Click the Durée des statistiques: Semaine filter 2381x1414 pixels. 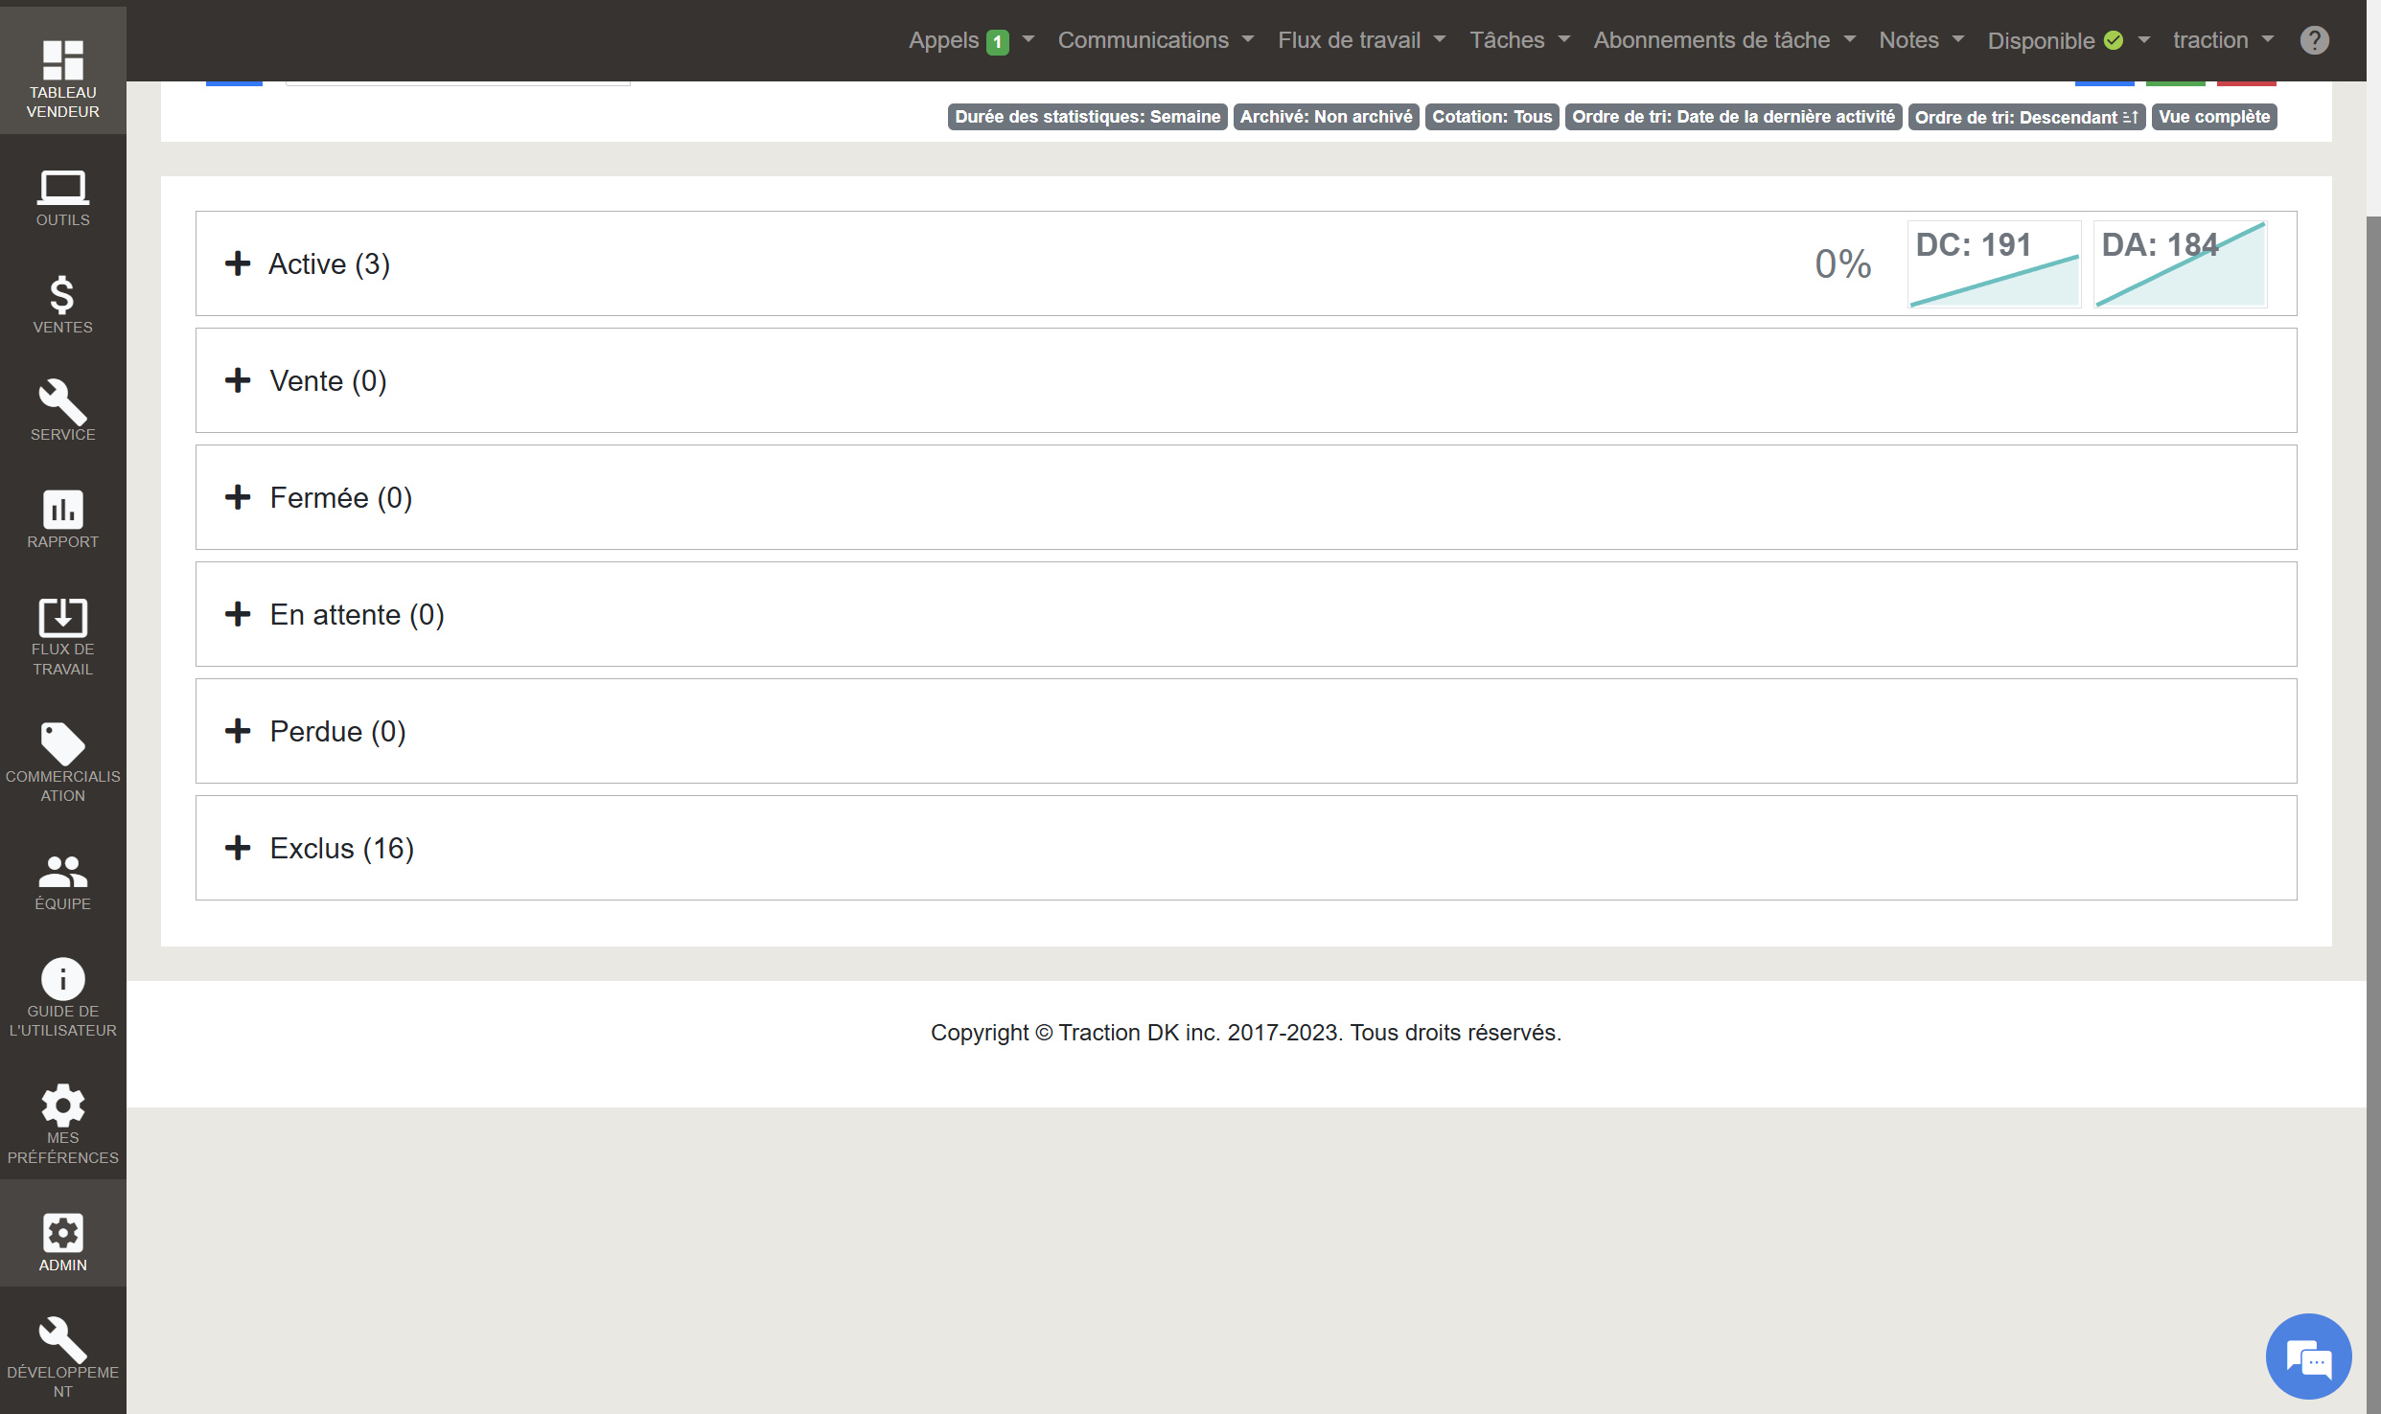[x=1087, y=117]
